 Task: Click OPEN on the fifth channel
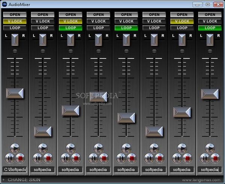[x=126, y=15]
